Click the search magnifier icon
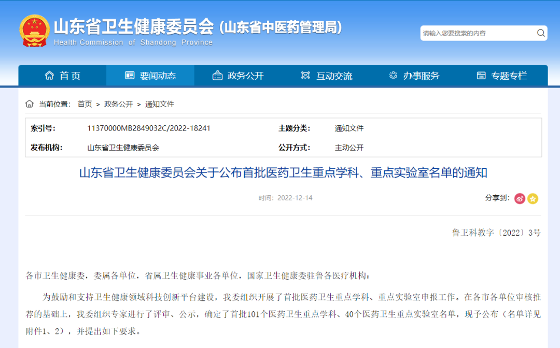Screen dimensions: 560x348 [540, 33]
